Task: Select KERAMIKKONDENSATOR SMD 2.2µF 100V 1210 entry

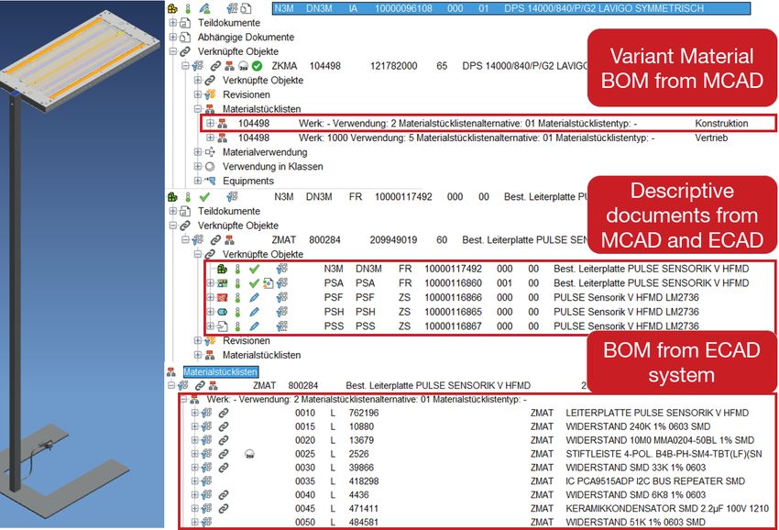Action: [667, 509]
